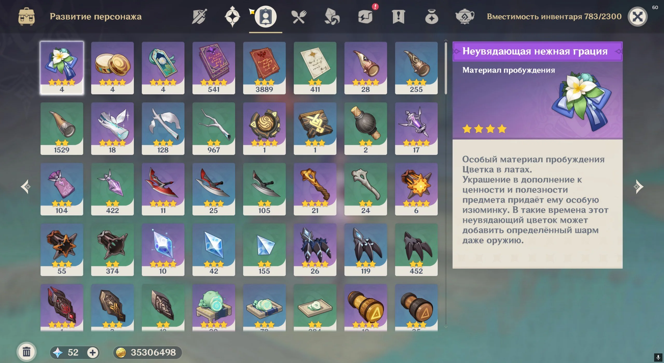Select the golden coin box item
Viewport: 664px width, 363px height.
coord(112,68)
